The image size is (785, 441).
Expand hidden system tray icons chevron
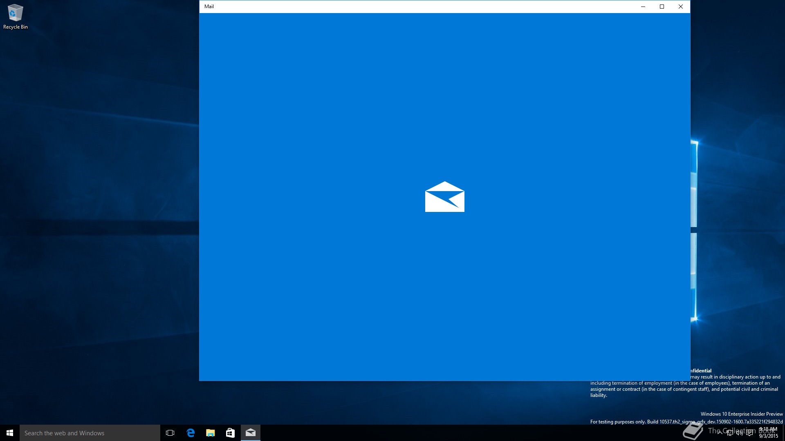pyautogui.click(x=720, y=433)
